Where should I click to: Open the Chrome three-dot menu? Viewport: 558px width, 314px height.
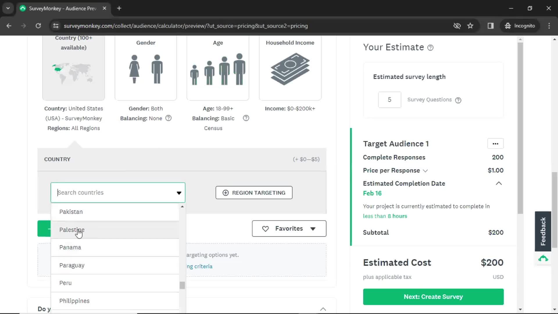549,26
